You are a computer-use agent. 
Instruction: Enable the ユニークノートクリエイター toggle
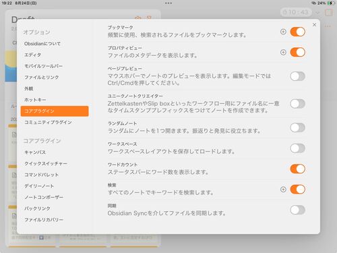click(x=297, y=104)
